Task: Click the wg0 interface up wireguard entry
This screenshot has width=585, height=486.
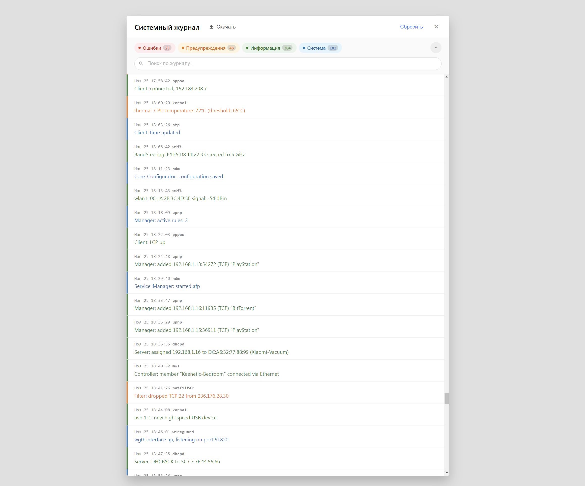Action: pyautogui.click(x=181, y=439)
